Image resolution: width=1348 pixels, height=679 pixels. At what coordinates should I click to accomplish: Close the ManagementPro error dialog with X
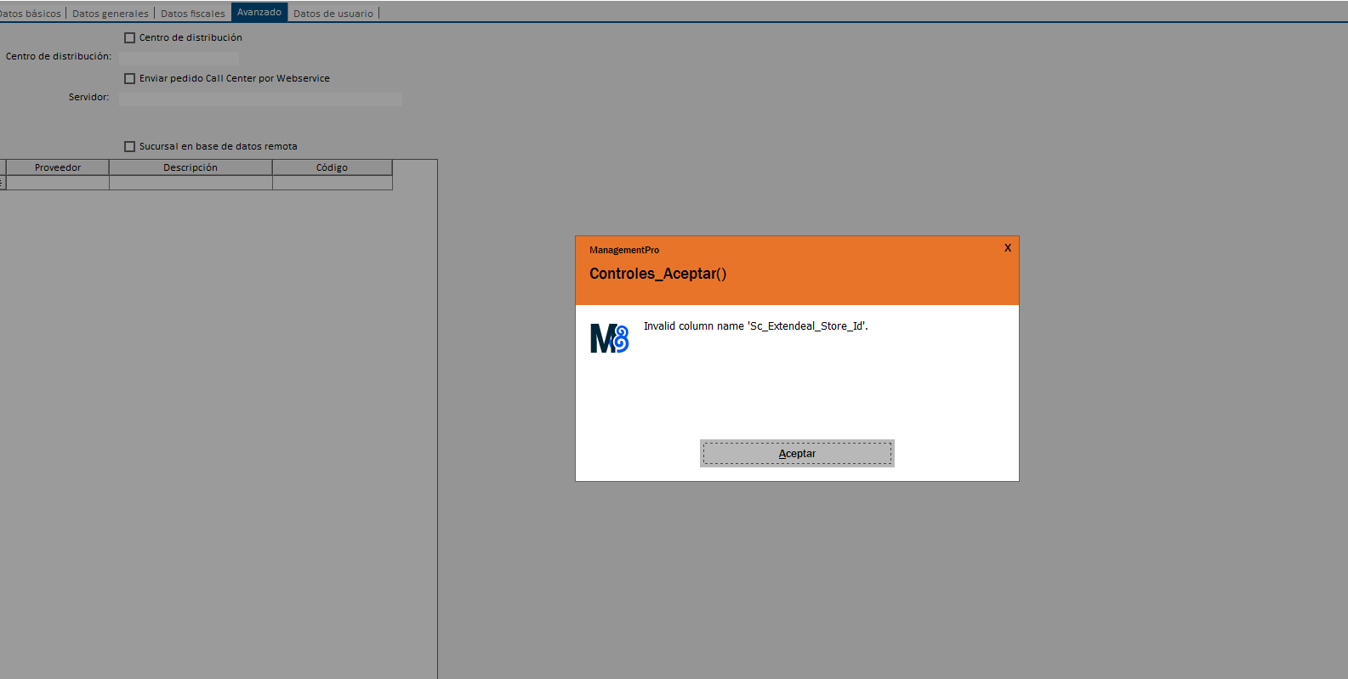tap(1008, 248)
